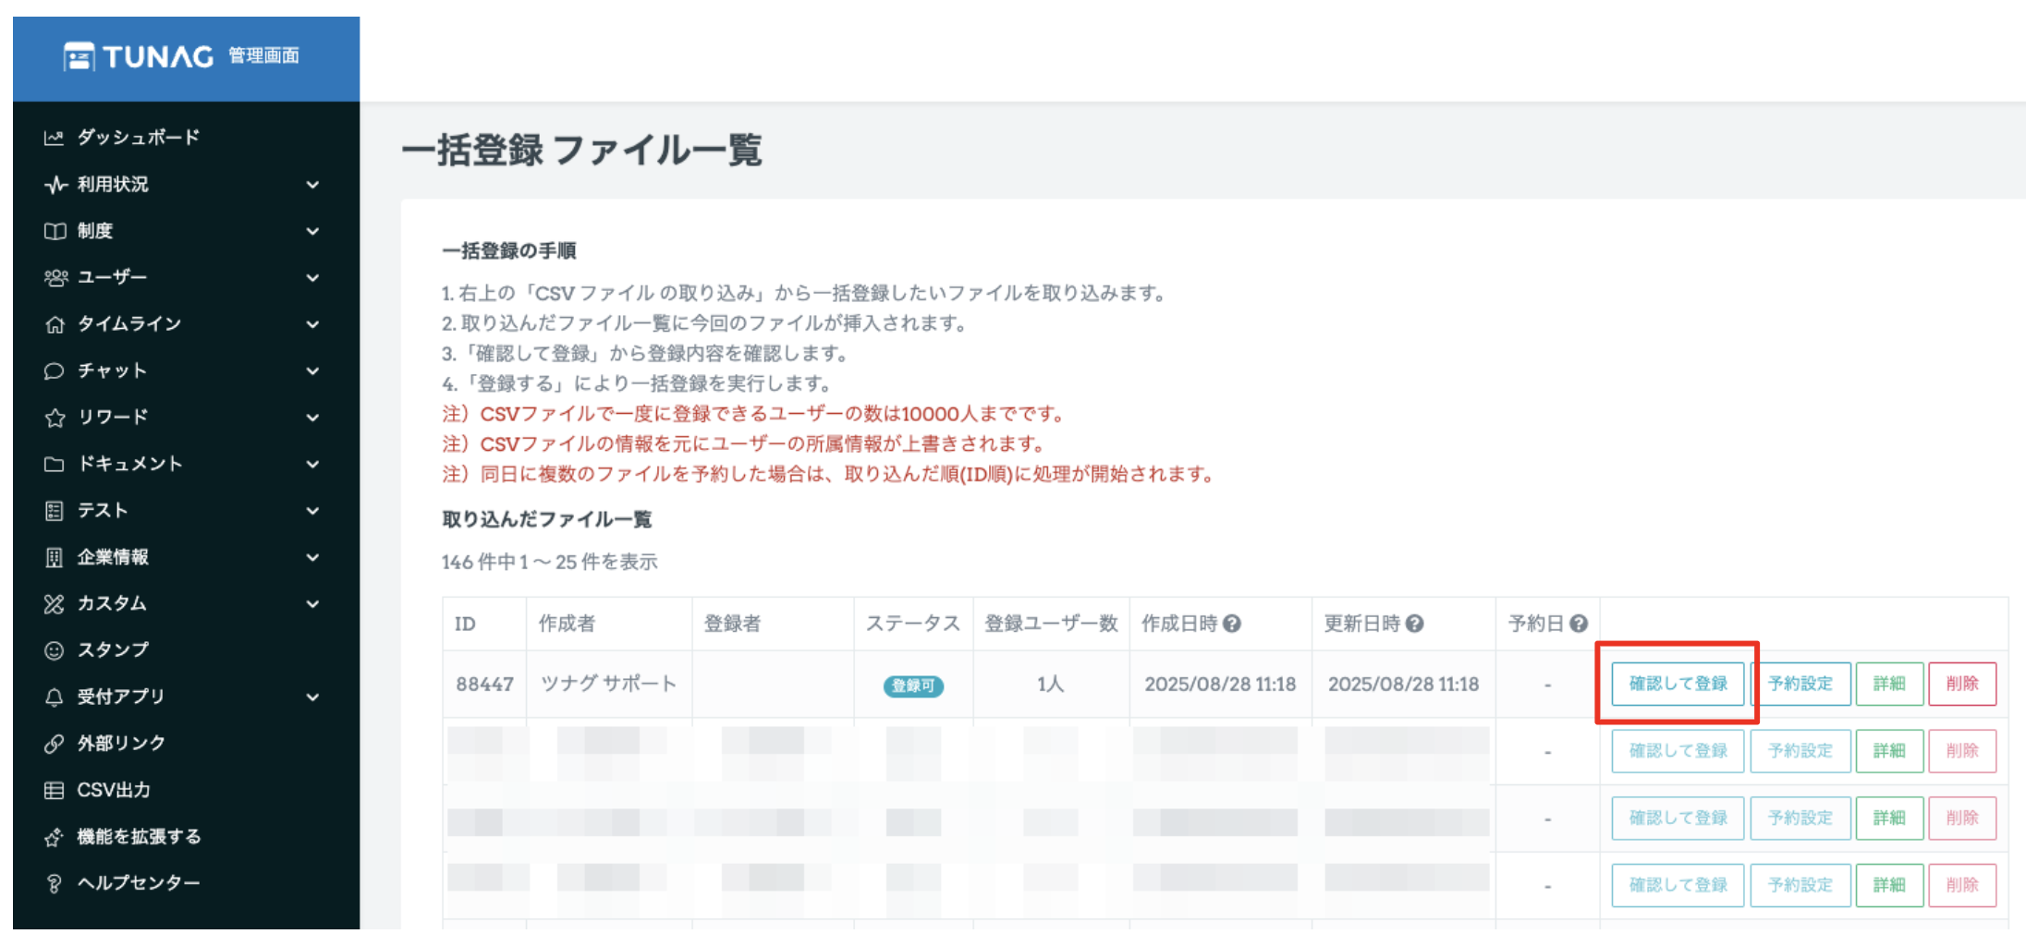Screen dimensions: 2026x946
Task: Click the ドキュメント folder icon
Action: 54,464
